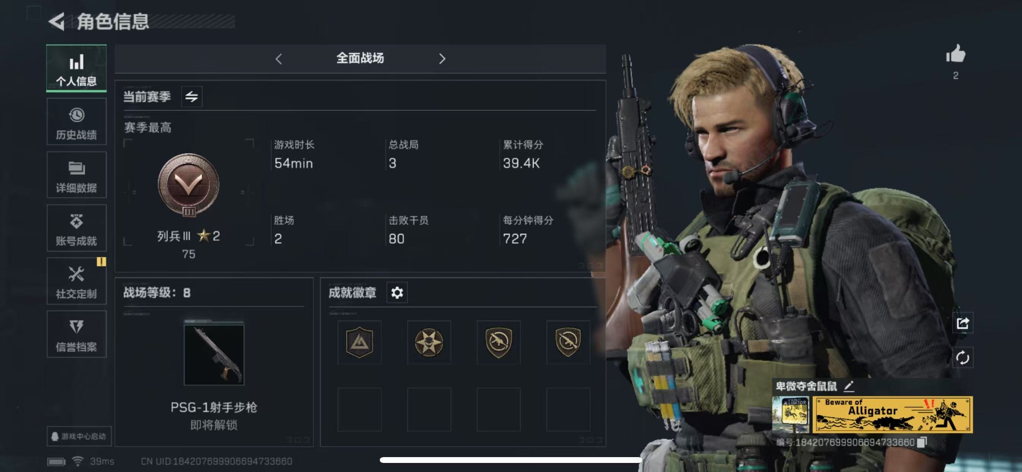Toggle the 当前赛季 season switch
The height and width of the screenshot is (472, 1022).
pos(192,96)
